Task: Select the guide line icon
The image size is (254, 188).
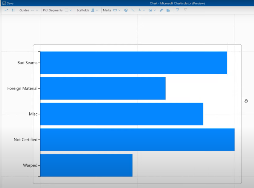Action: click(33, 10)
